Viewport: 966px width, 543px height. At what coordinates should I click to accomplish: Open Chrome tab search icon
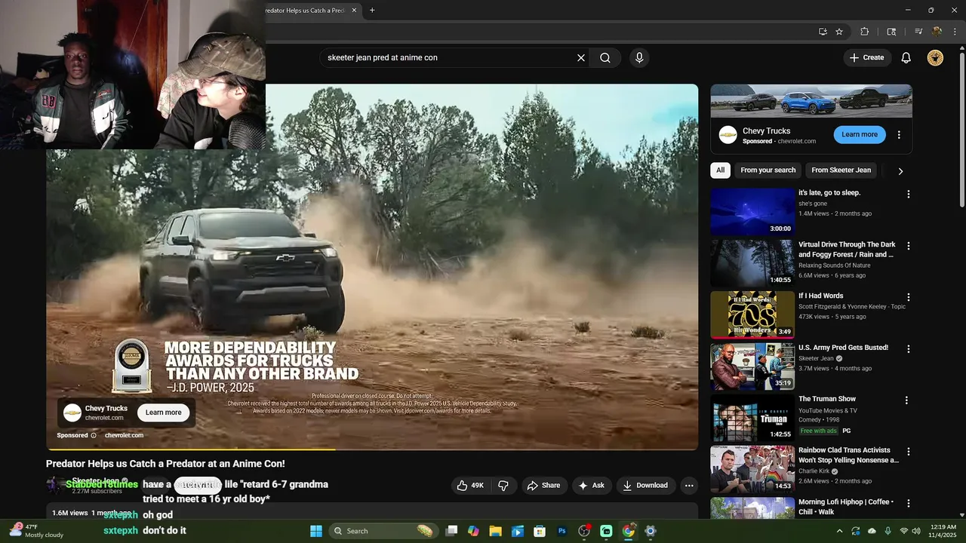891,32
